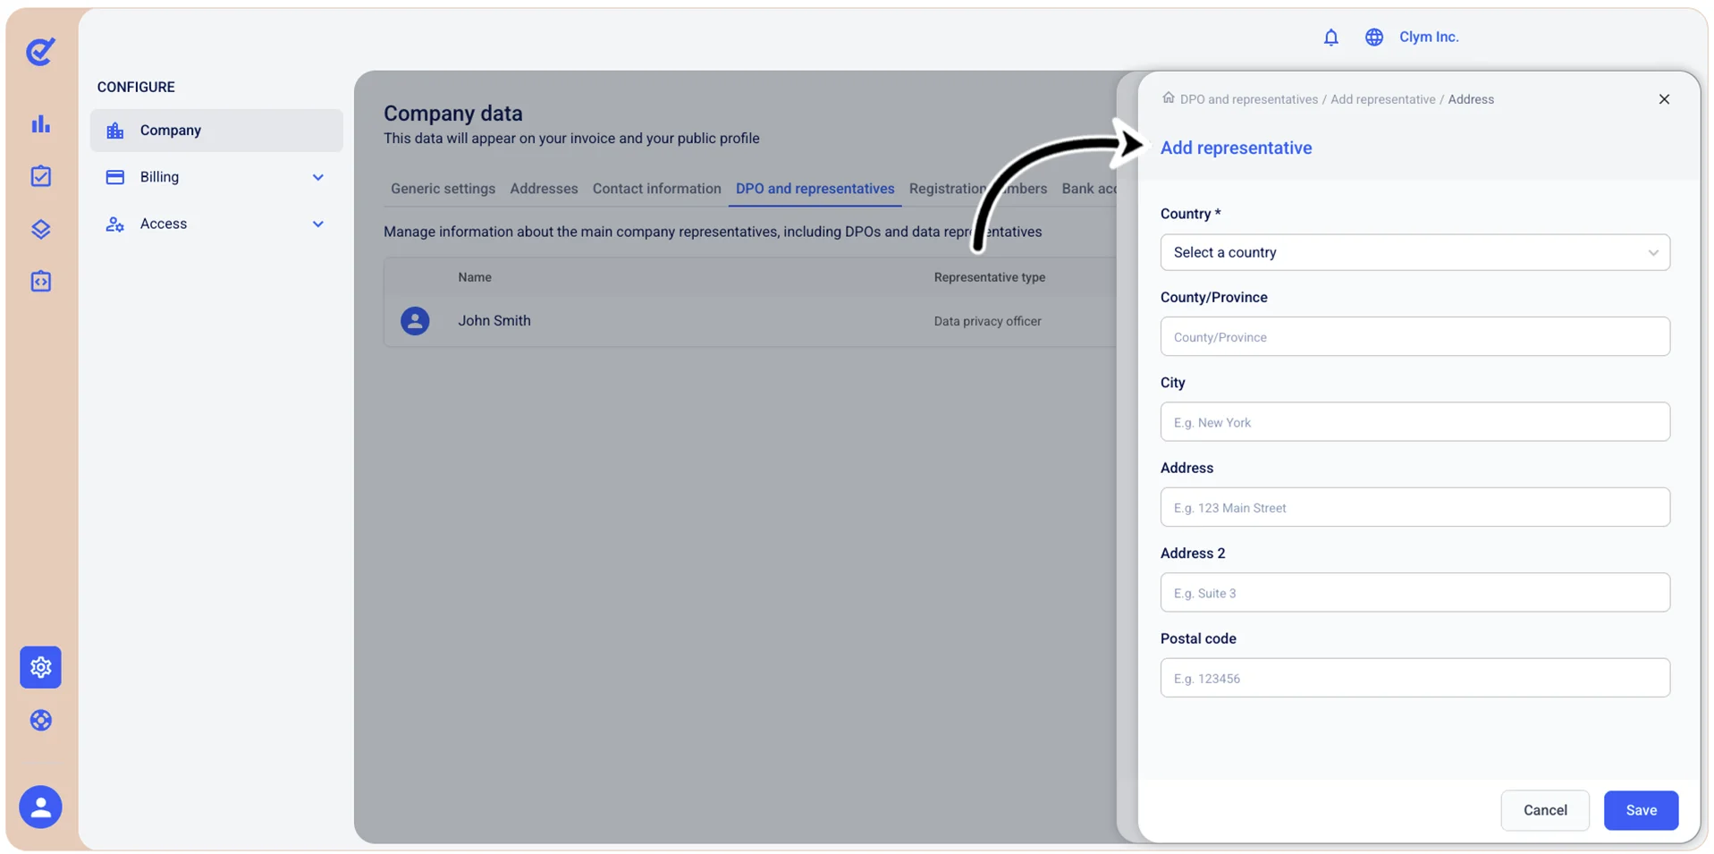The image size is (1714, 854).
Task: Click the home icon in breadcrumb
Action: pyautogui.click(x=1168, y=98)
